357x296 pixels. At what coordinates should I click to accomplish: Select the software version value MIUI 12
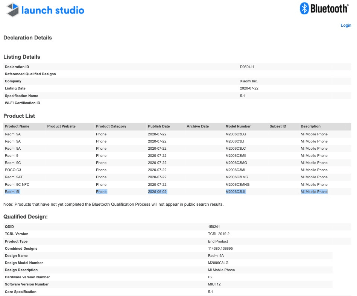[x=214, y=284]
